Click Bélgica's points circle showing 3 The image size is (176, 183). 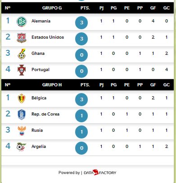point(81,99)
